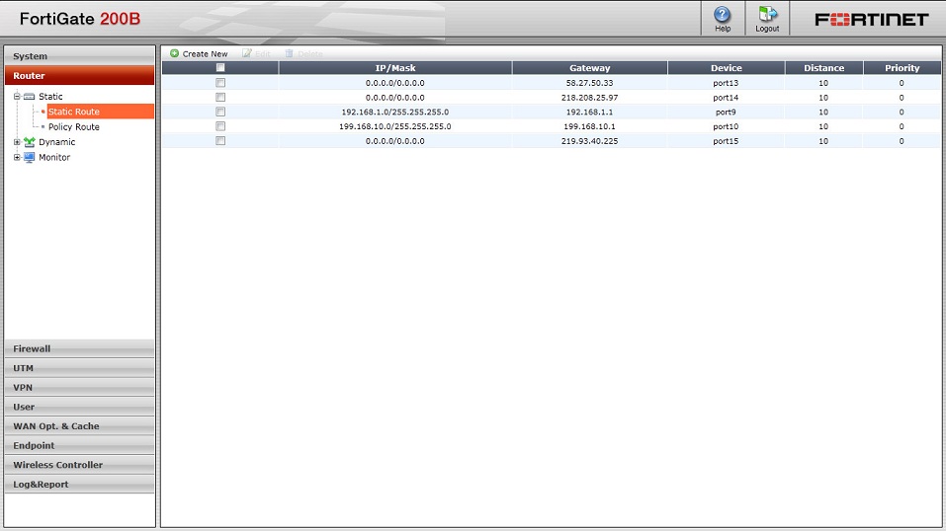Check the box for 199.168.10.0 route
Viewport: 946px width, 531px height.
(x=220, y=126)
